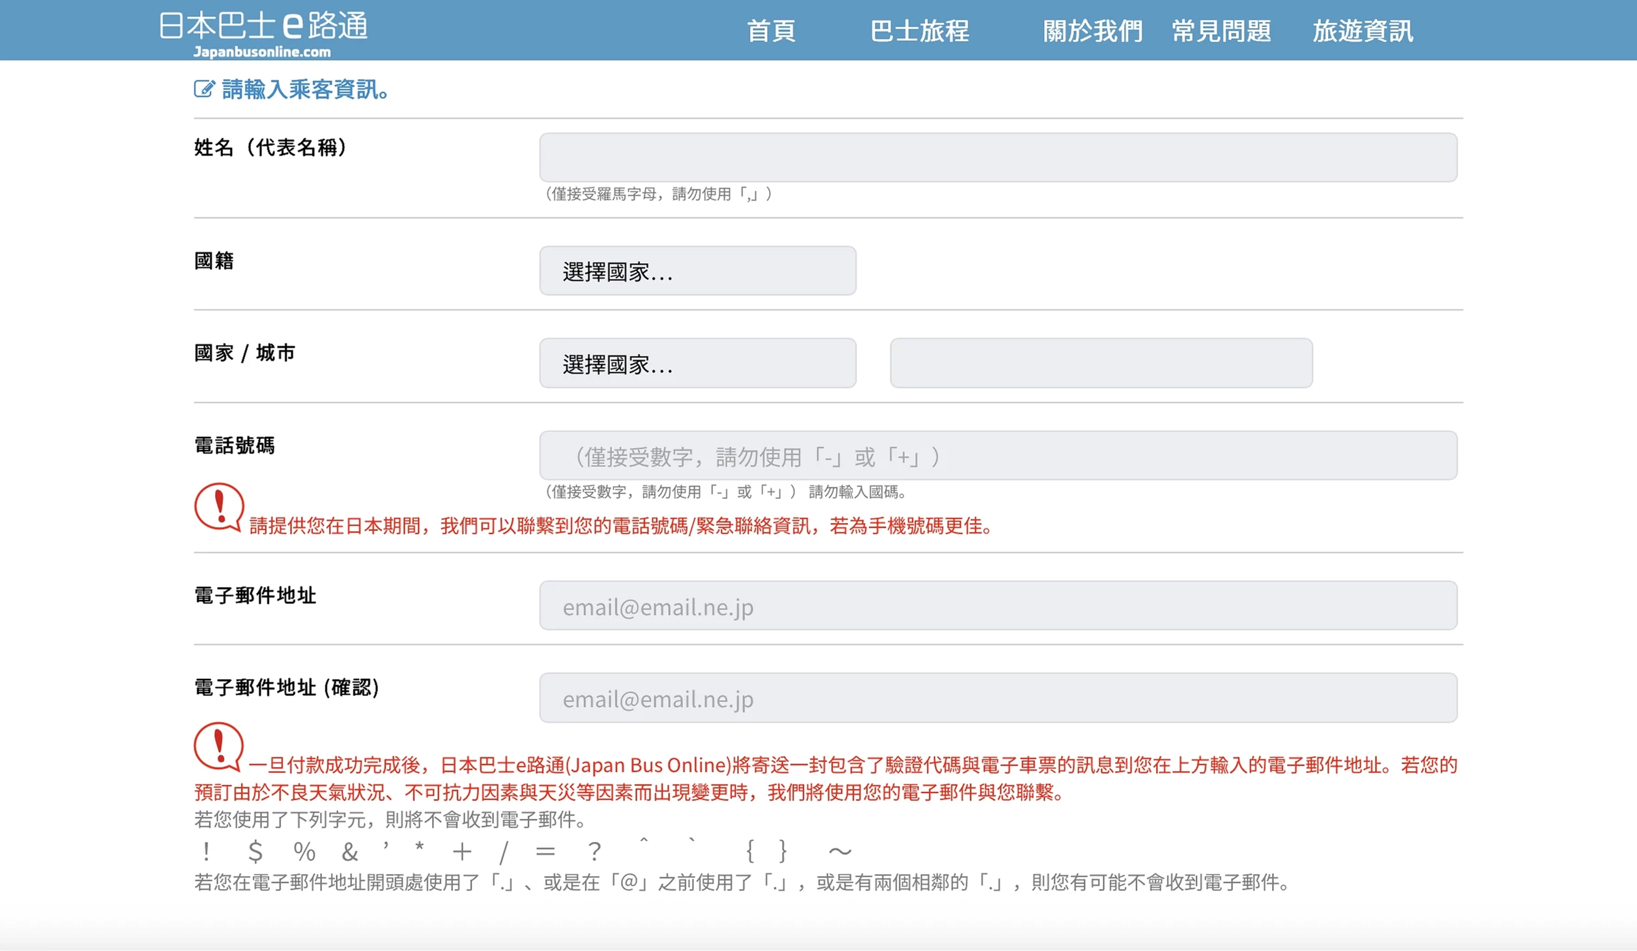Expand the 國家 / 城市 country dropdown
Viewport: 1637px width, 951px height.
click(x=697, y=363)
